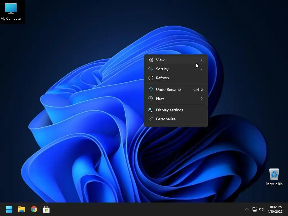
Task: Show hidden system tray icons
Action: (247, 209)
